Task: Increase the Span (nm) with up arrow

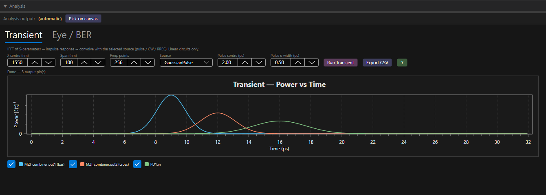Action: [x=84, y=63]
